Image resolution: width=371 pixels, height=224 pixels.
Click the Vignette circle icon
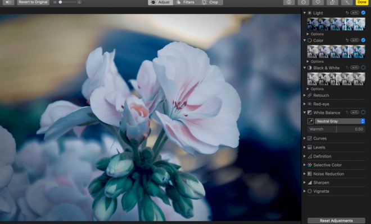click(310, 191)
